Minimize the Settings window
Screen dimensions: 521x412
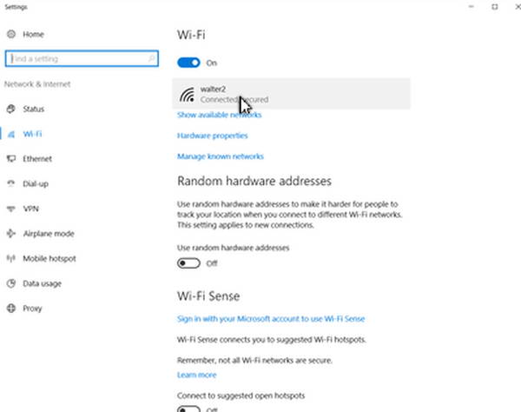pos(472,6)
